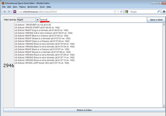Bookmark this page with the star icon
Screen dimensions: 166x116
(x=115, y=12)
